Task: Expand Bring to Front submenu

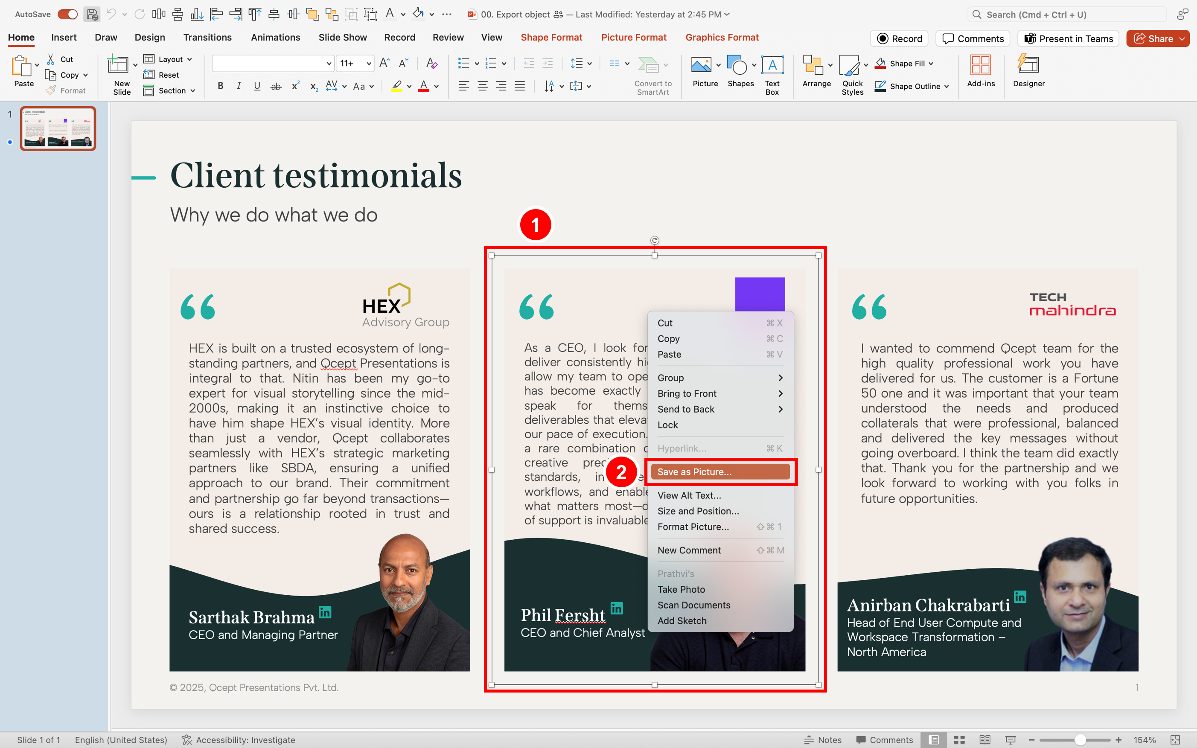Action: [x=719, y=393]
